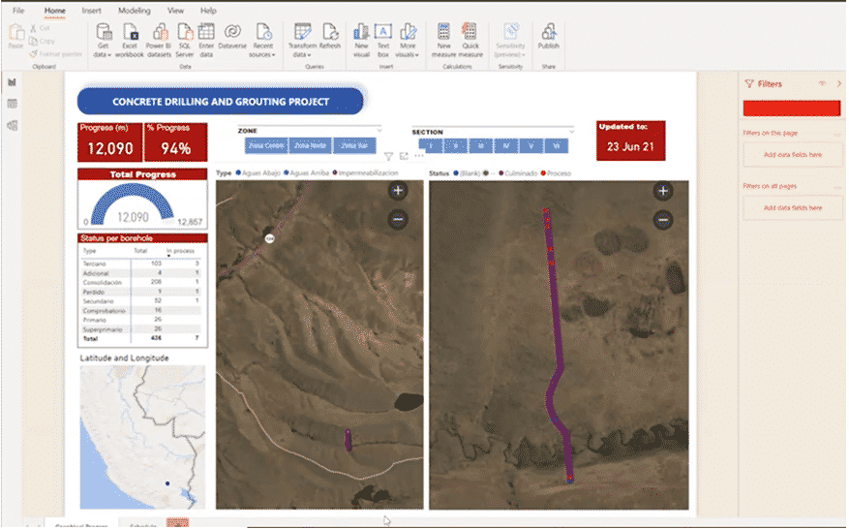This screenshot has height=529, width=849.
Task: Import from Excel workbook
Action: tap(130, 40)
